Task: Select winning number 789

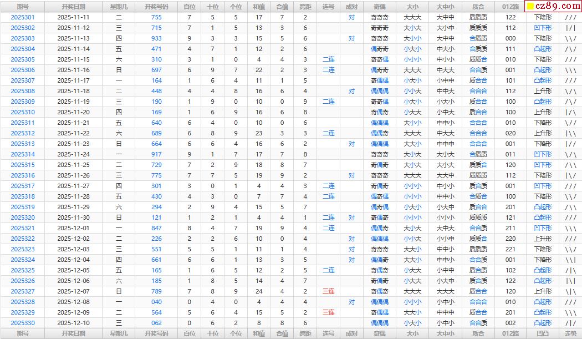Action: pyautogui.click(x=157, y=291)
